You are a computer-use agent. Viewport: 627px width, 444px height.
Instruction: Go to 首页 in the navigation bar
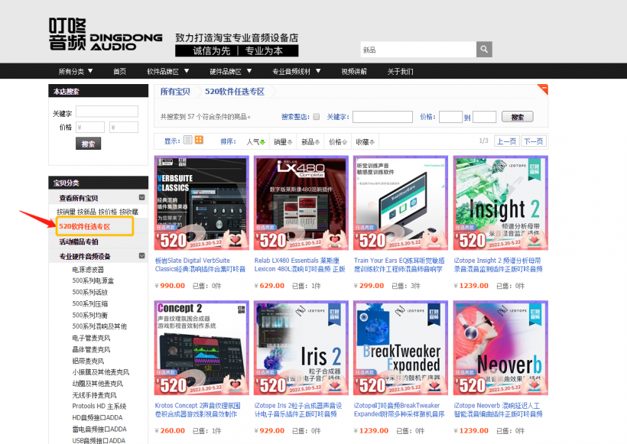(x=119, y=71)
